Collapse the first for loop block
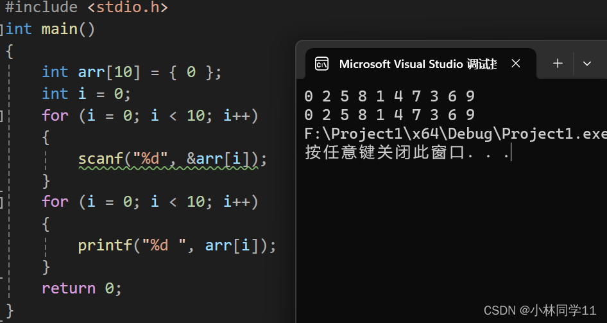 1,116
